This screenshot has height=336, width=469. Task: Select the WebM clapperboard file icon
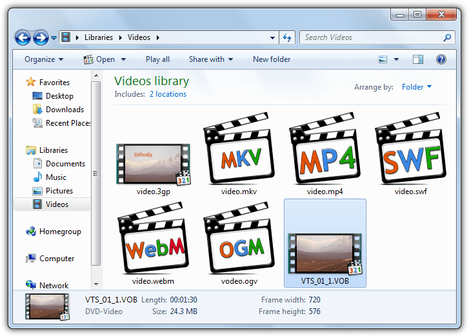tap(153, 238)
